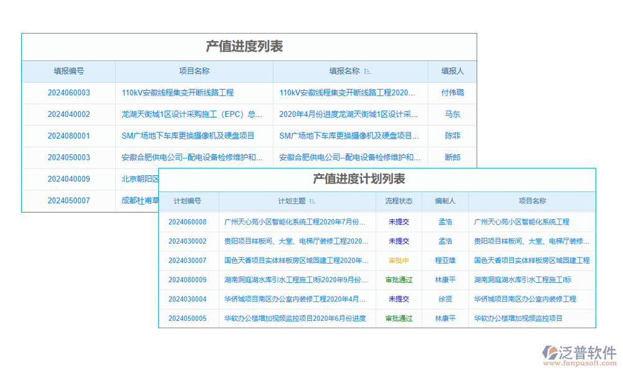Click the 审批中 status of 国色天香项目 row

(x=398, y=260)
